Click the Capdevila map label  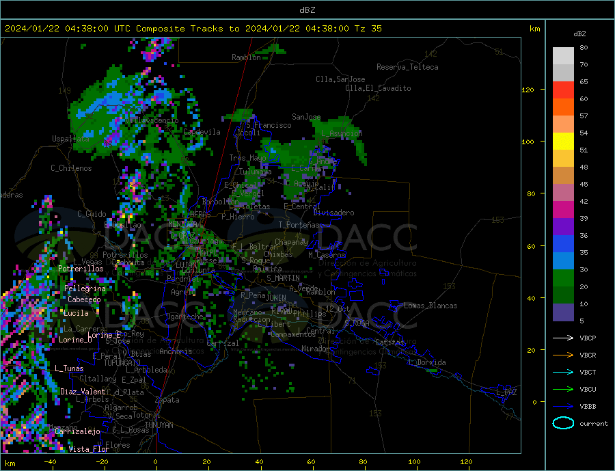coord(202,132)
